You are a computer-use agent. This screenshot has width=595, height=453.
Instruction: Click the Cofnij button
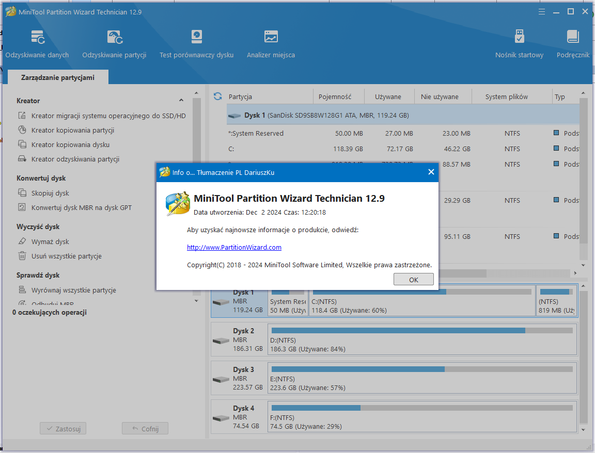click(145, 428)
